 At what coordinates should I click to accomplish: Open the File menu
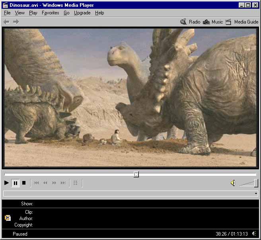(x=7, y=13)
